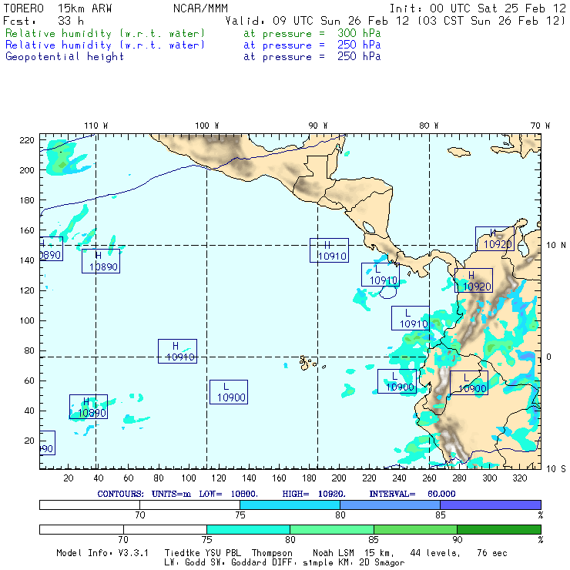570x570 pixels.
Task: Click the 'Thompson' microphysics label
Action: (x=272, y=553)
